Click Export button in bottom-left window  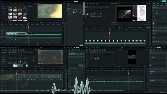click(77, 48)
